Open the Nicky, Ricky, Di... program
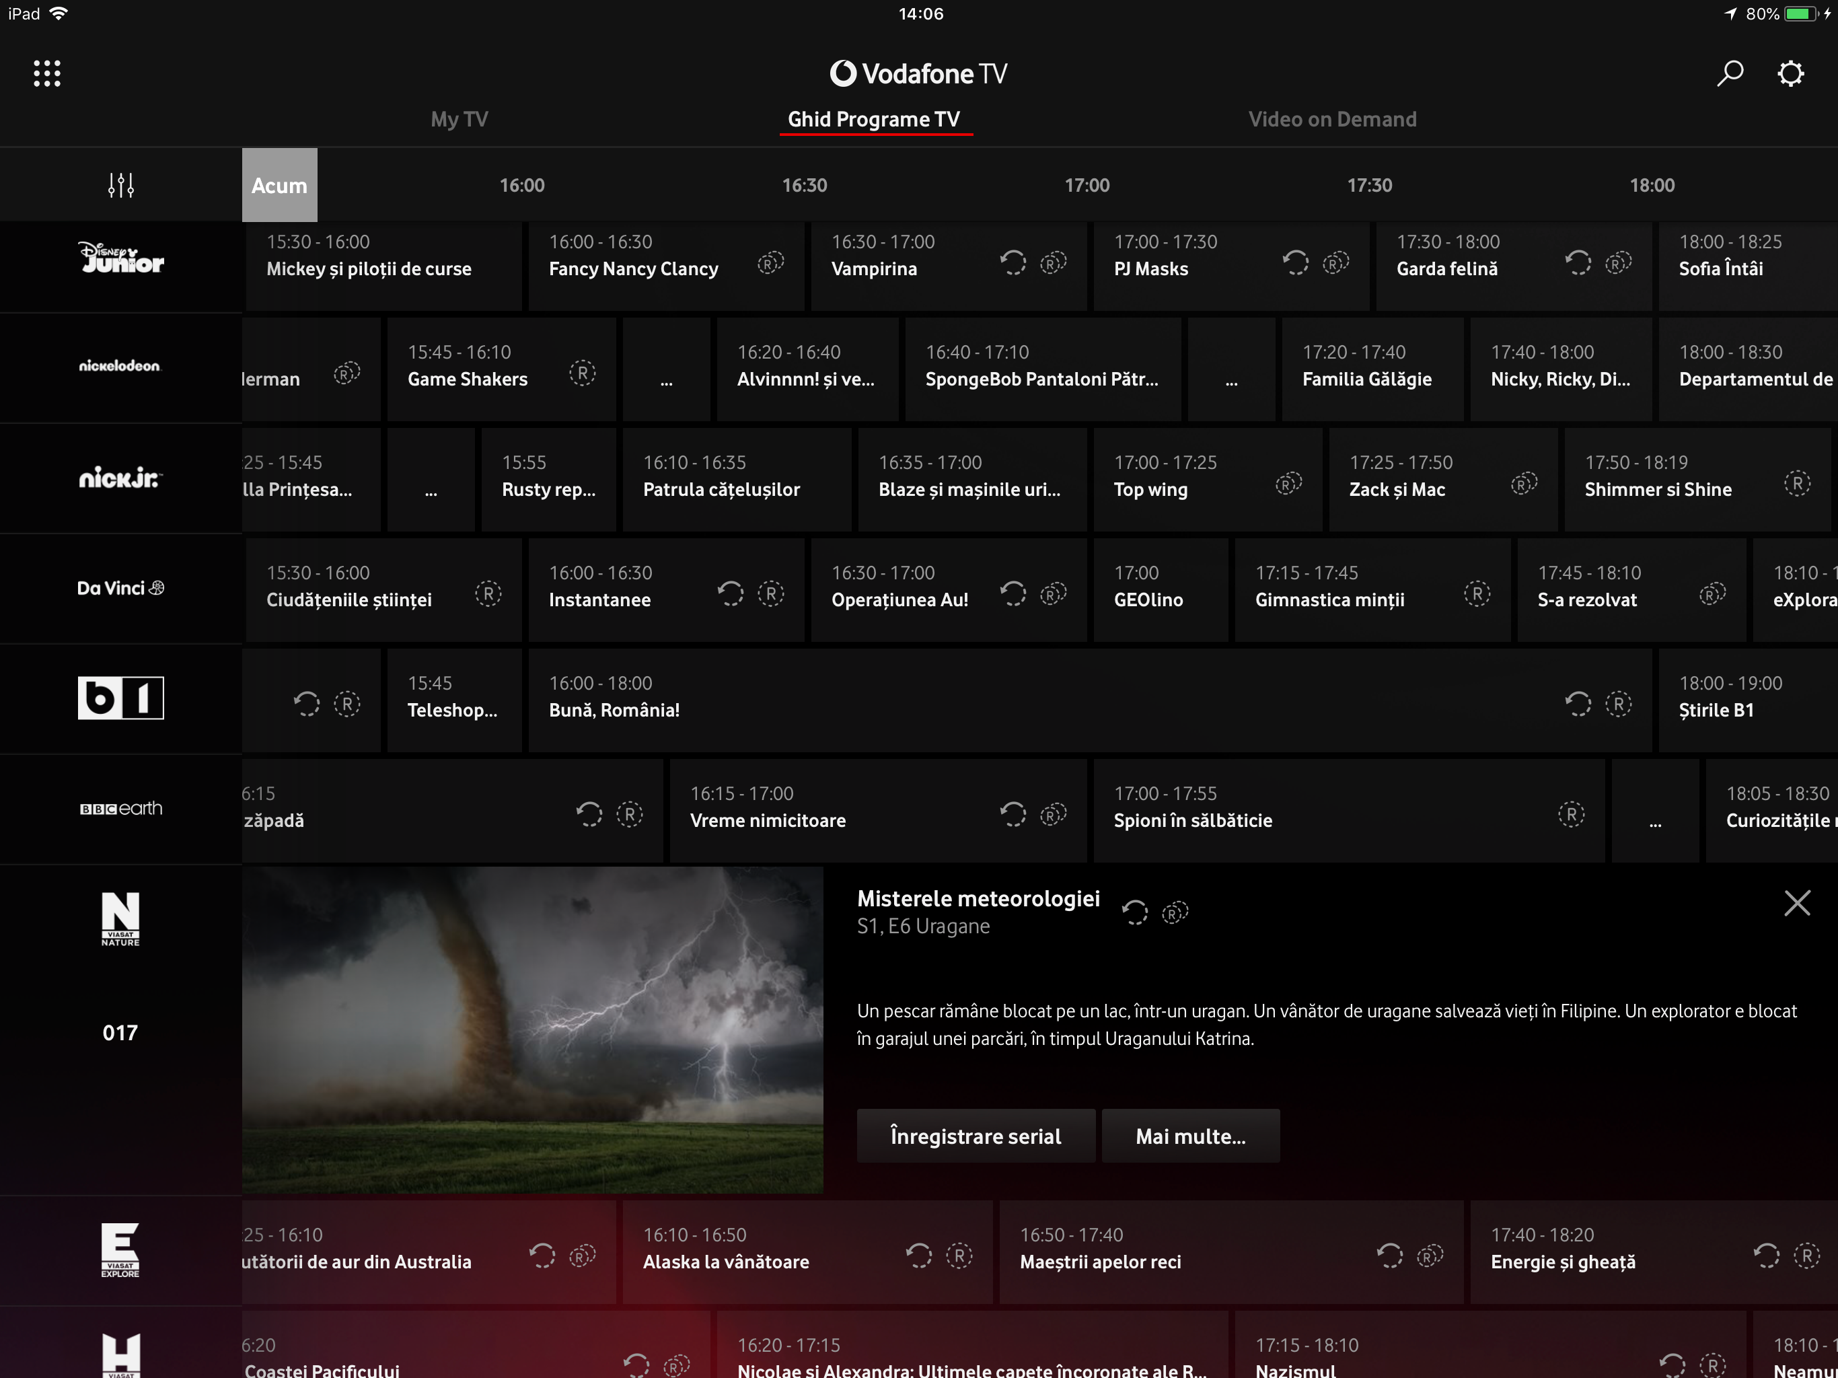 pyautogui.click(x=1561, y=369)
